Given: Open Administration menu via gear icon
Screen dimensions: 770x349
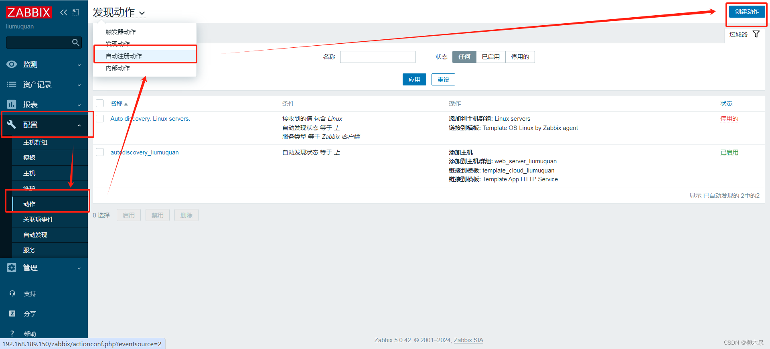Looking at the screenshot, I should (12, 268).
